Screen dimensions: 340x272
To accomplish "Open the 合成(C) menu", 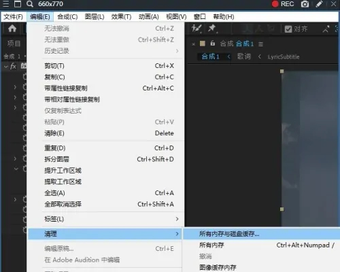I will [67, 17].
